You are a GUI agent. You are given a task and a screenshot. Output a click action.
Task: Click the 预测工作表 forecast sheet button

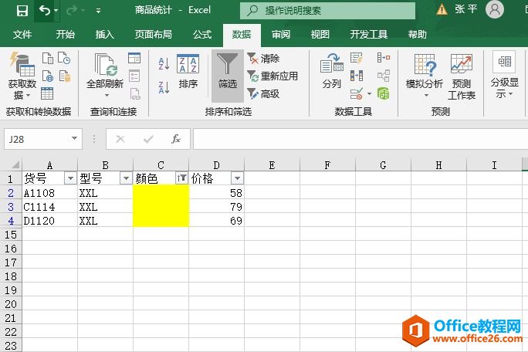462,76
